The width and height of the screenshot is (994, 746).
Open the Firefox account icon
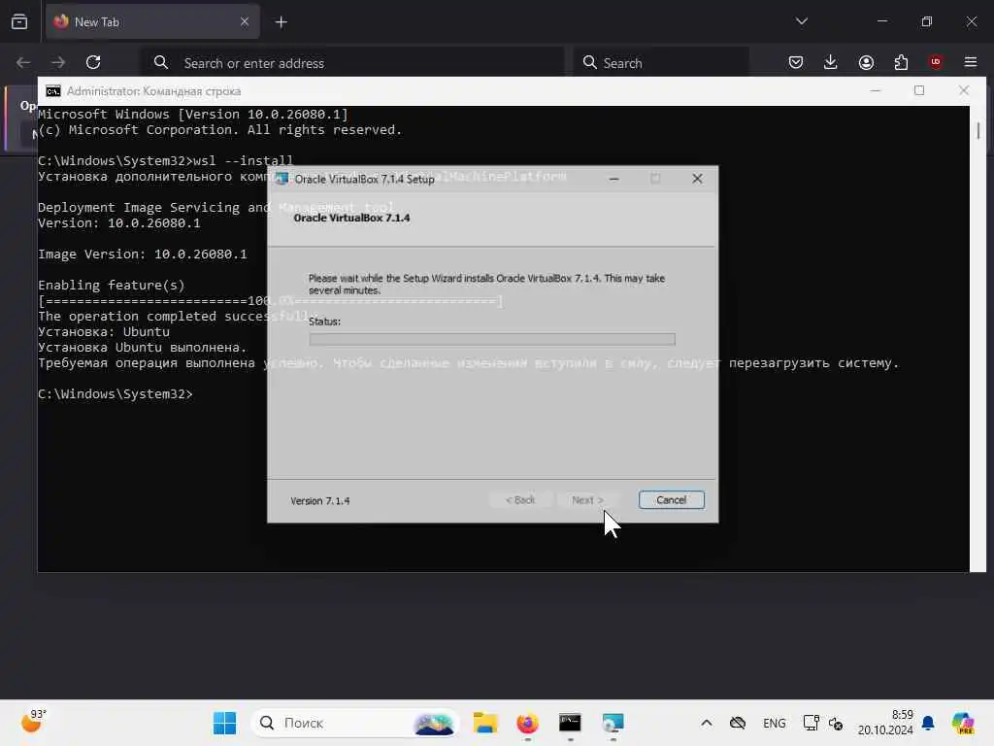[866, 62]
